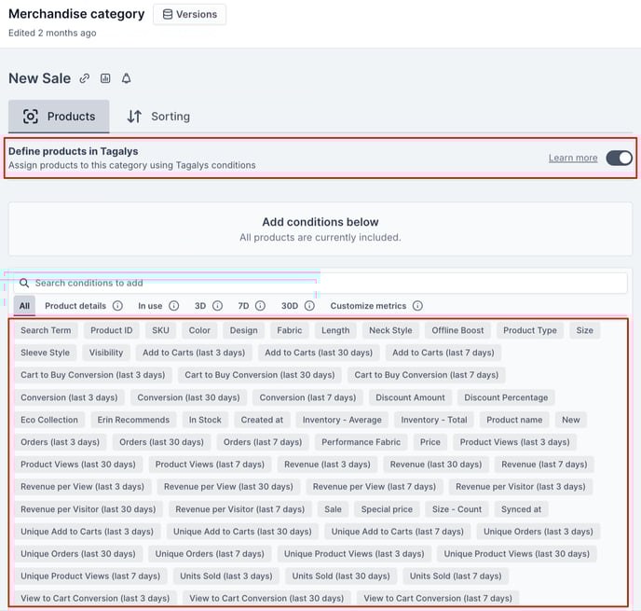This screenshot has height=611, width=641.
Task: Add Unique Product Views (last 7 days)
Action: [x=90, y=576]
